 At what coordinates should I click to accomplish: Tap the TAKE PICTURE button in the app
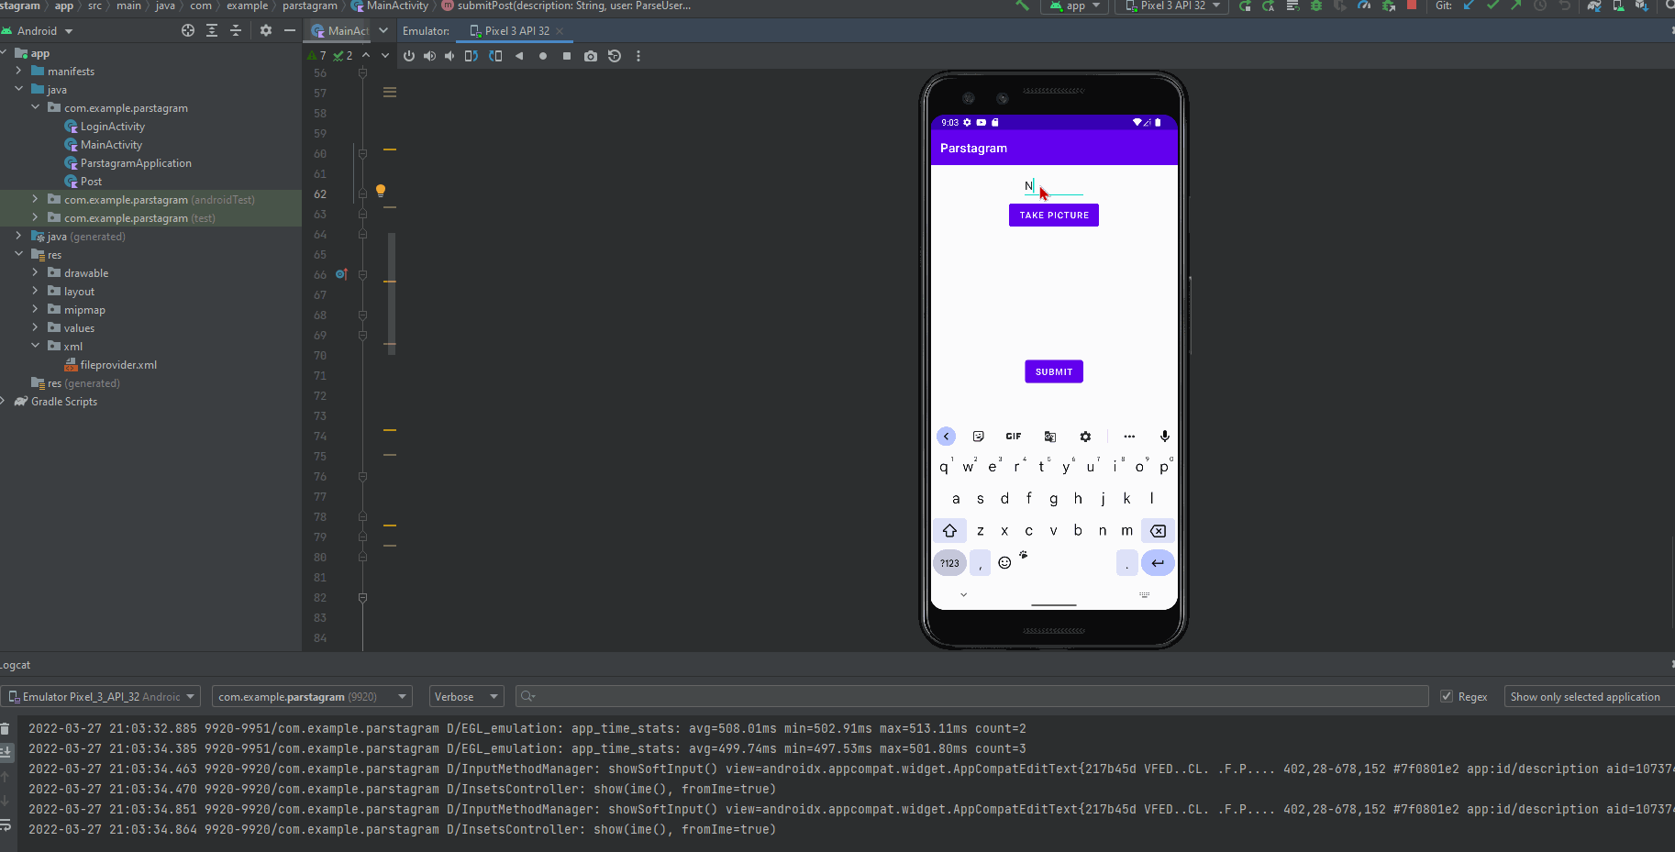coord(1054,216)
